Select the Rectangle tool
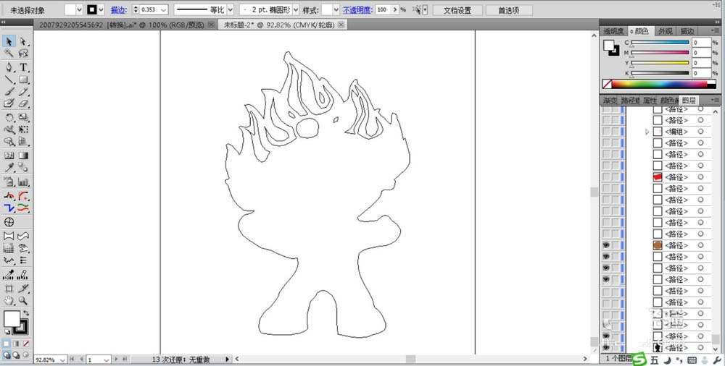The height and width of the screenshot is (366, 725). [23, 80]
